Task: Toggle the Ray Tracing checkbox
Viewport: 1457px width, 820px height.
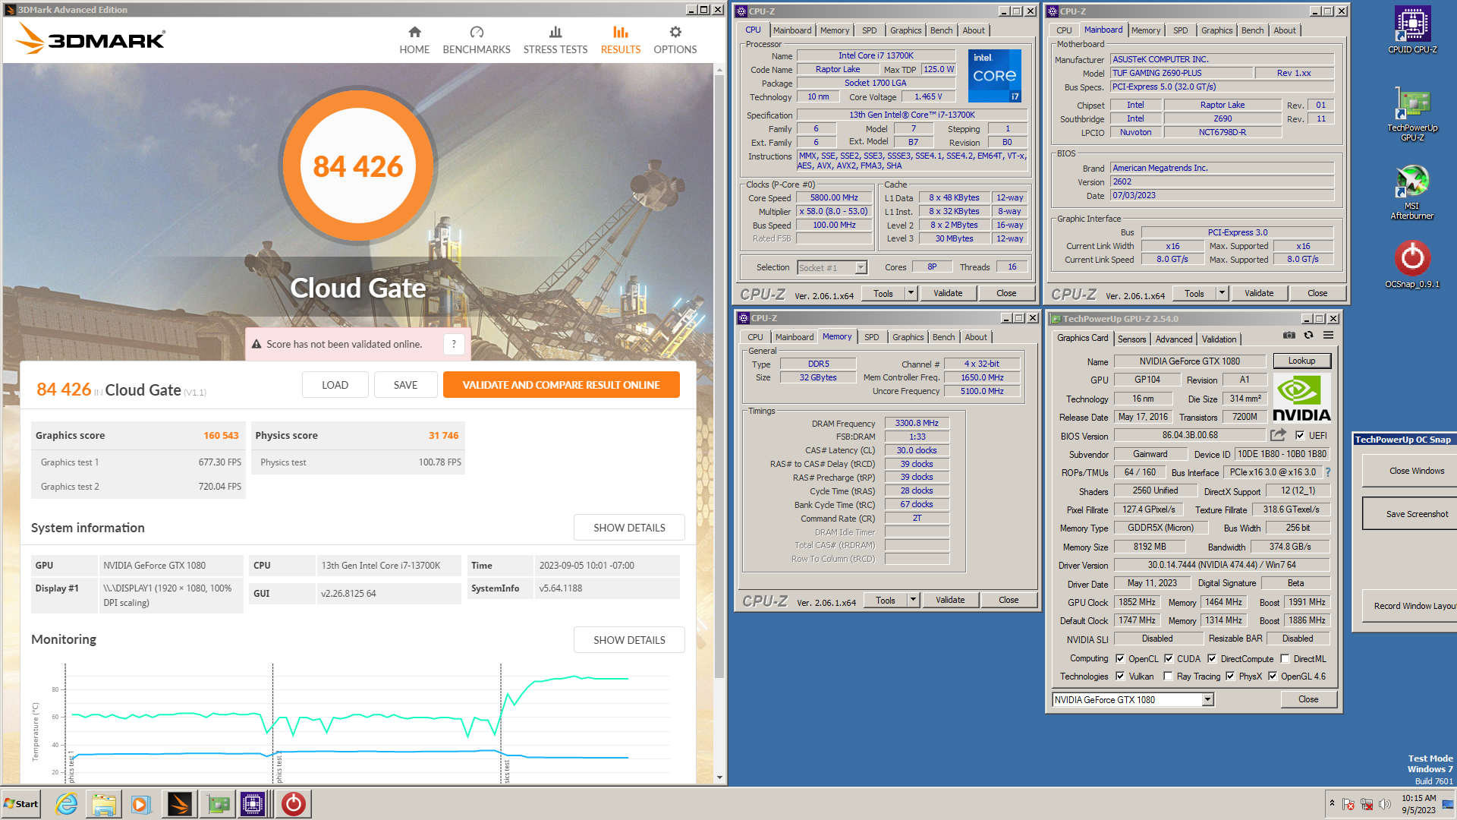Action: point(1168,676)
